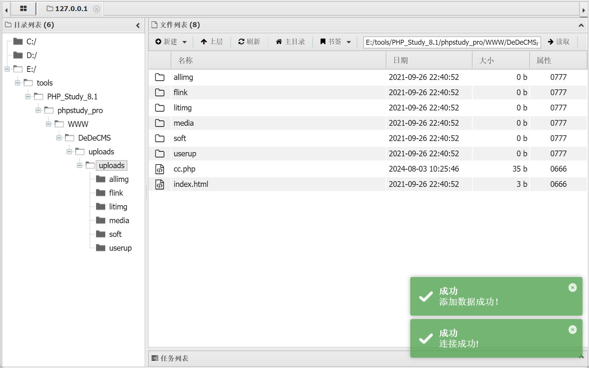Collapse the phpstudy_pro tree node
The image size is (589, 368).
(x=38, y=110)
